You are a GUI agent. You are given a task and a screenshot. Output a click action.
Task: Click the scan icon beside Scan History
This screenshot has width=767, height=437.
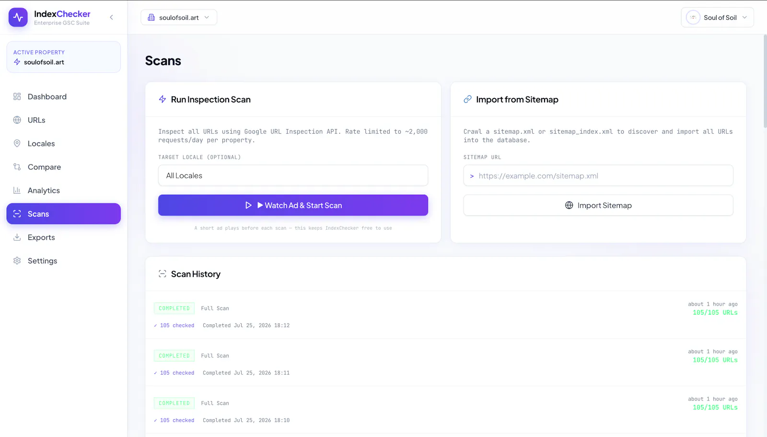point(163,274)
